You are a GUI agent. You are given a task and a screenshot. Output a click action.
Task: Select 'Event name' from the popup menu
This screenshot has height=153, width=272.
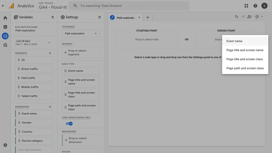point(245,41)
